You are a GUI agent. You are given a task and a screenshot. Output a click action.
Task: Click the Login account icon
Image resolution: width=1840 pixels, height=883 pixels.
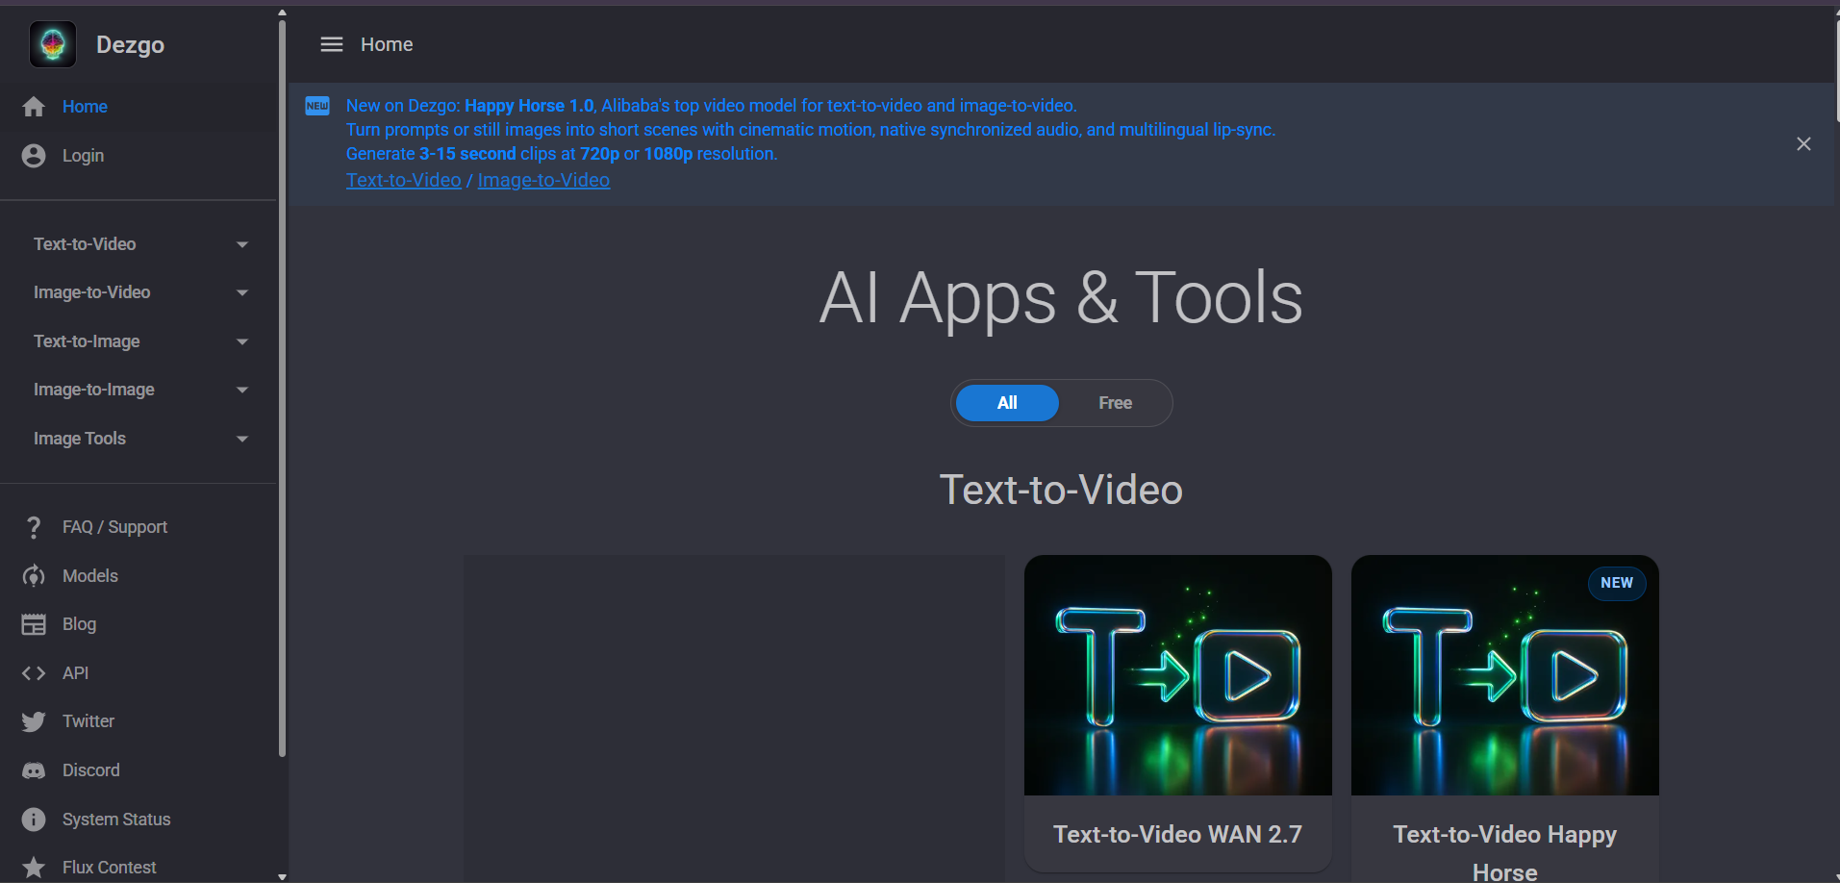[34, 156]
